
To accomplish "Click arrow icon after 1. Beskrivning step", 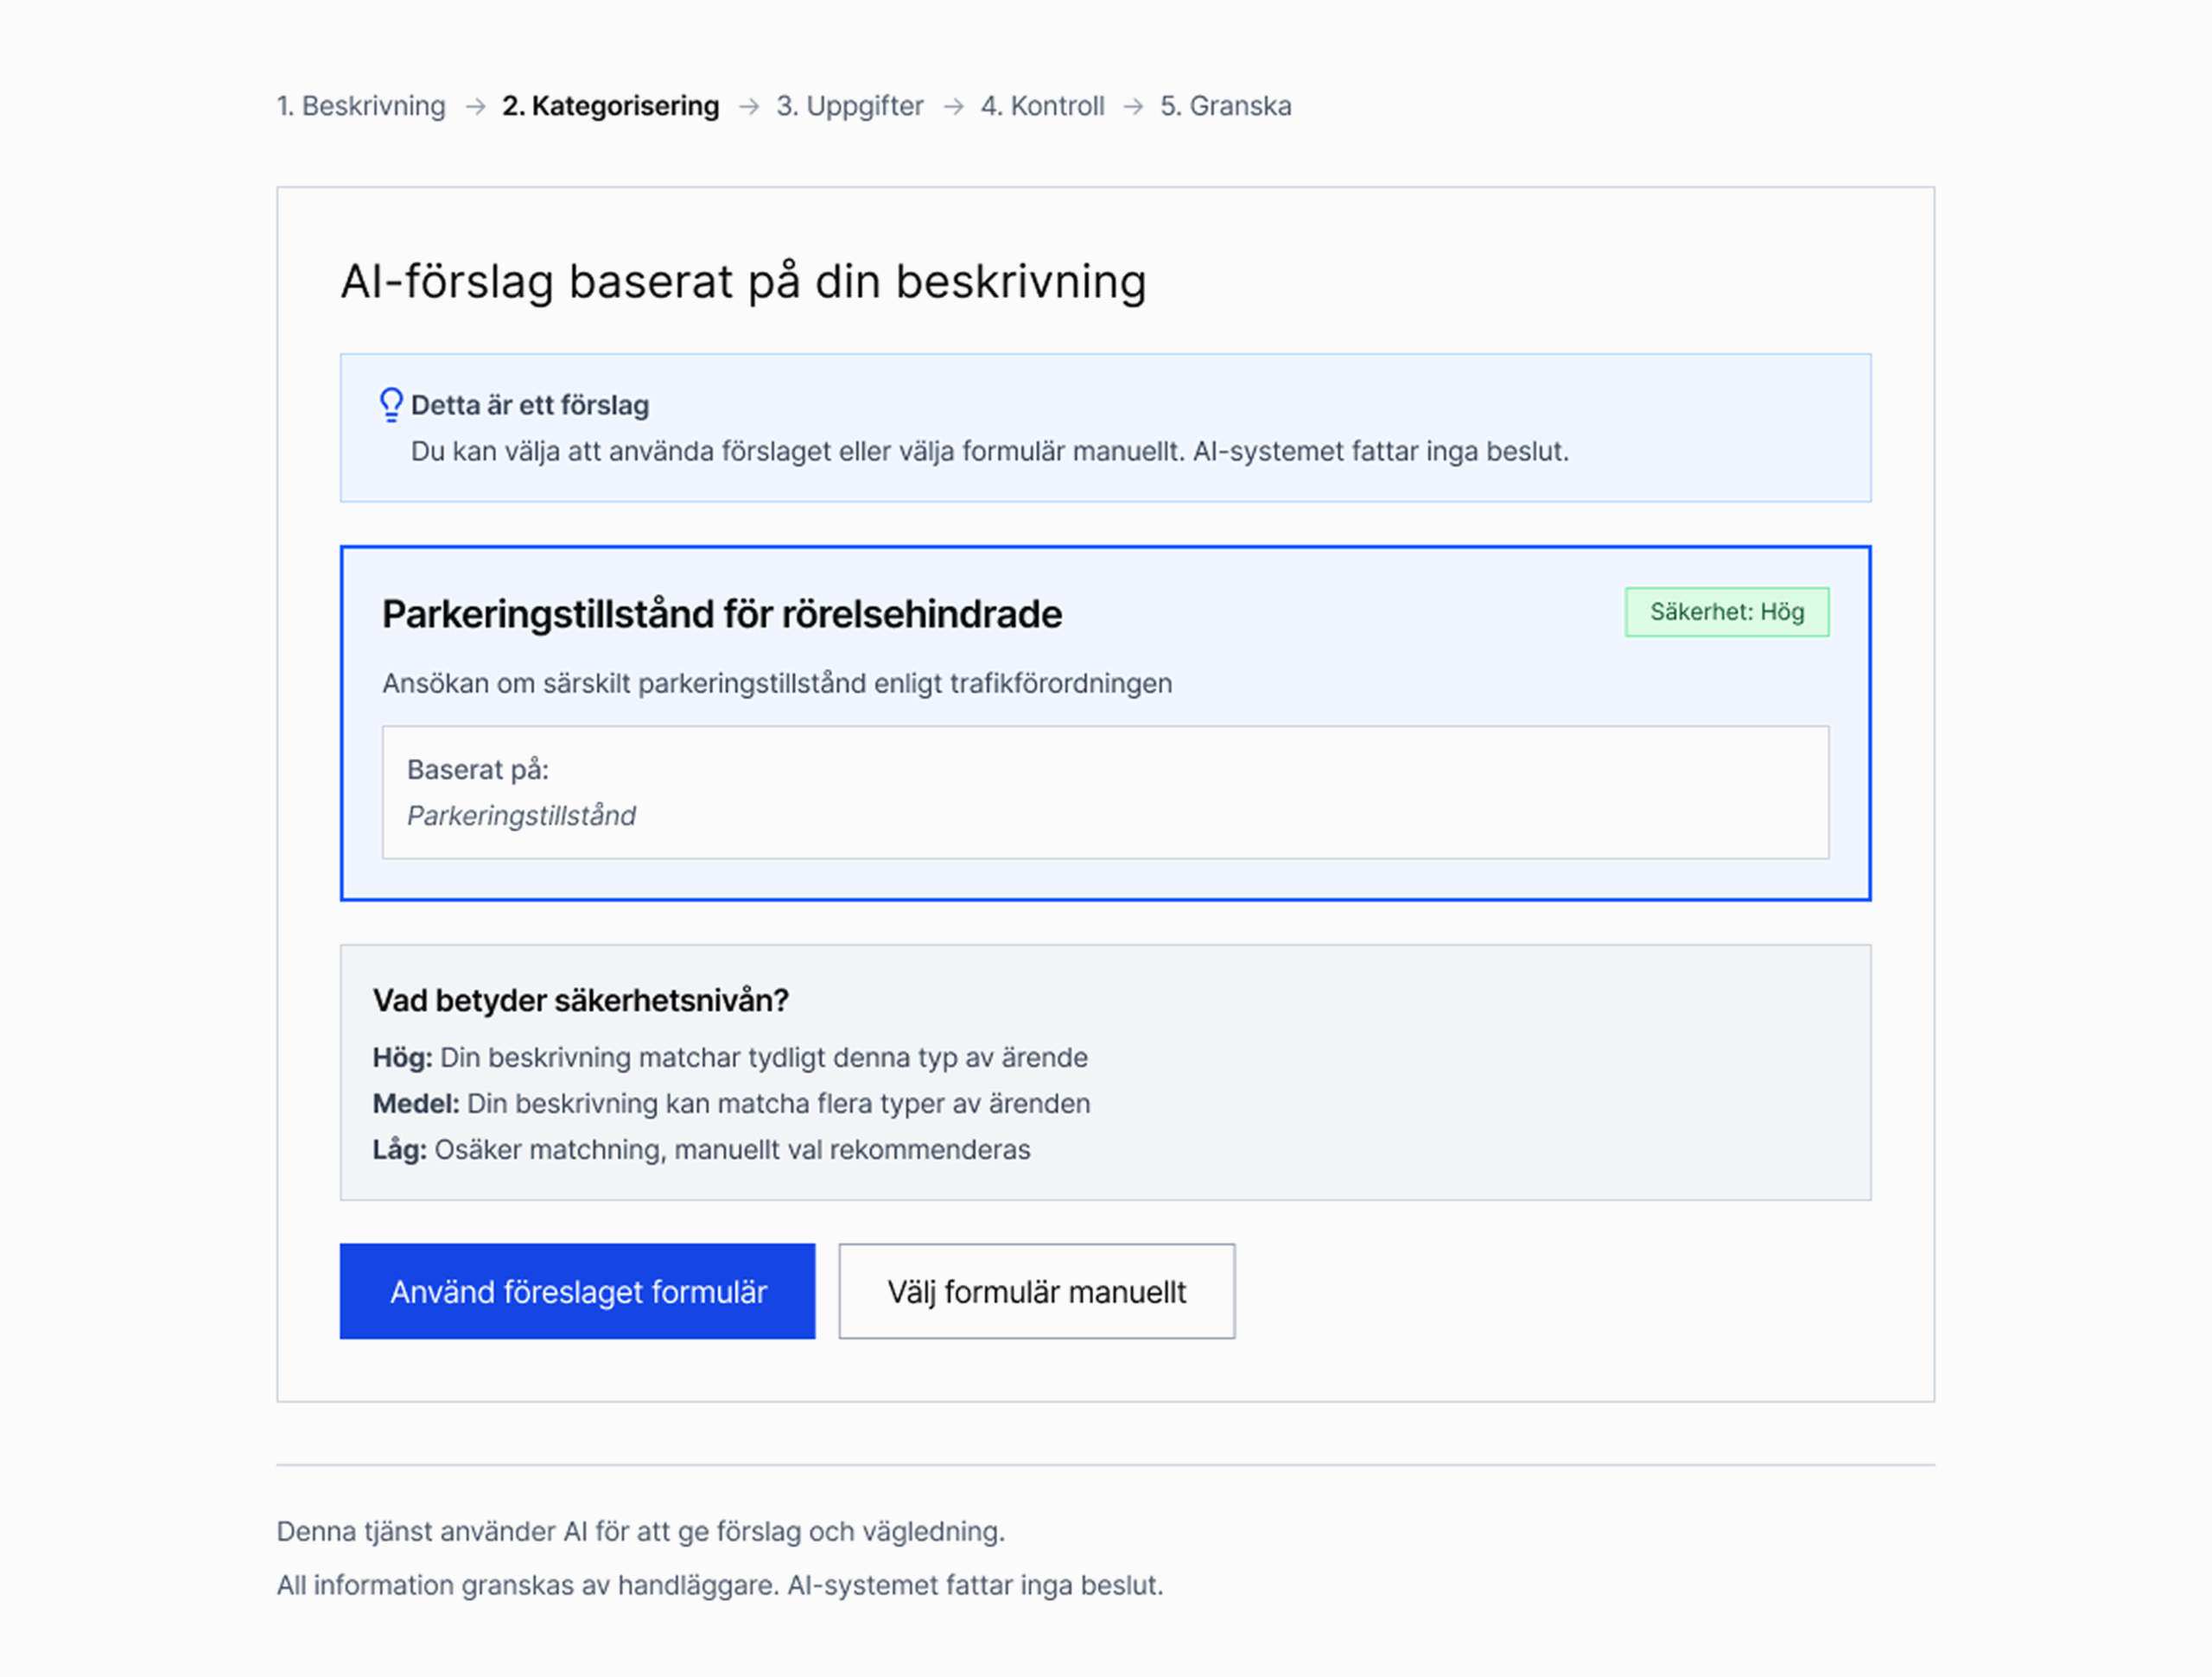I will coord(476,106).
